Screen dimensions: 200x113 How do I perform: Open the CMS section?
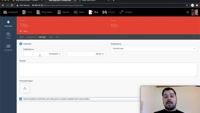tap(27, 12)
